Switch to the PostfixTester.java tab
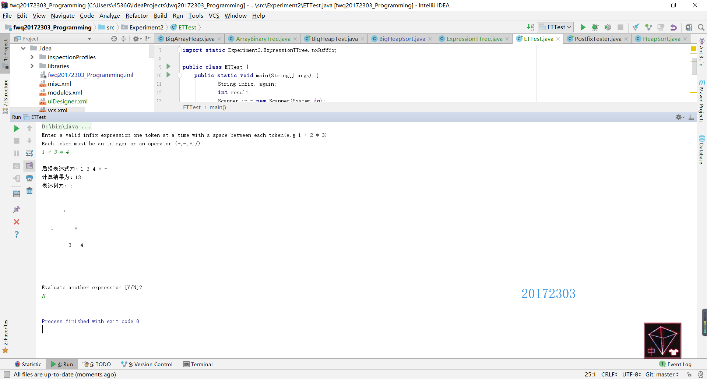707x379 pixels. pyautogui.click(x=598, y=39)
